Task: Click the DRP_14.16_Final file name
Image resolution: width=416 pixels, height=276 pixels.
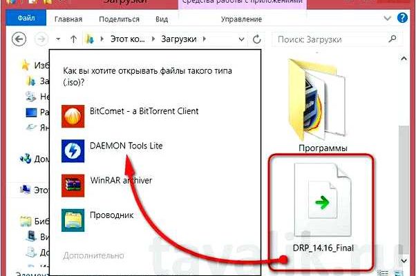Action: click(323, 248)
